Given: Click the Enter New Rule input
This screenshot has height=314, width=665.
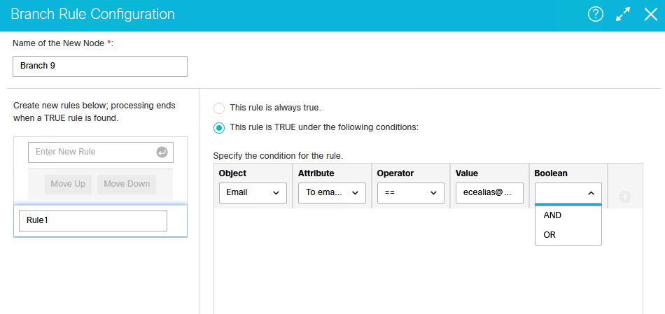Looking at the screenshot, I should [101, 152].
